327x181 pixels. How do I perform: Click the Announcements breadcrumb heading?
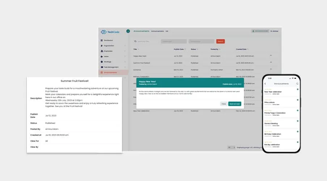pos(141,31)
